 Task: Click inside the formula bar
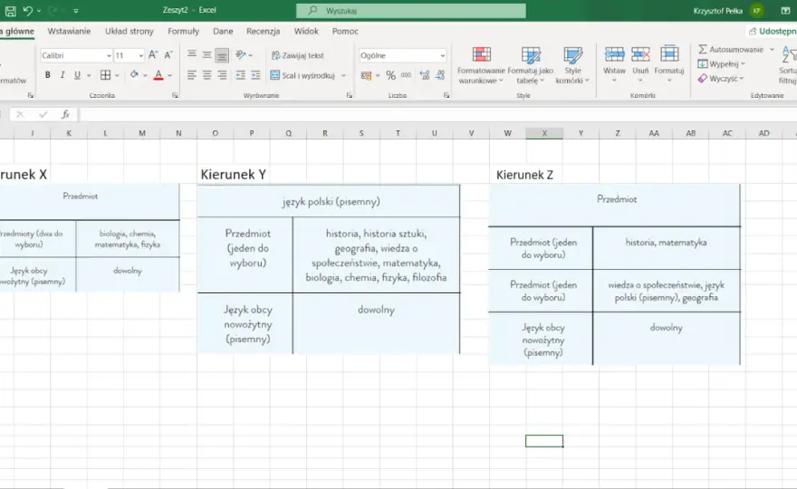(x=437, y=114)
